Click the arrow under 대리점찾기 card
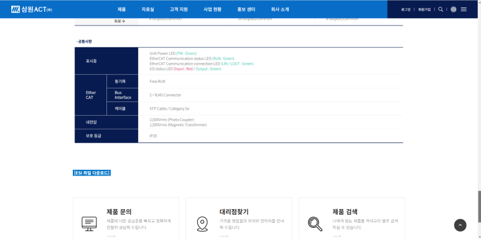 tap(224, 237)
